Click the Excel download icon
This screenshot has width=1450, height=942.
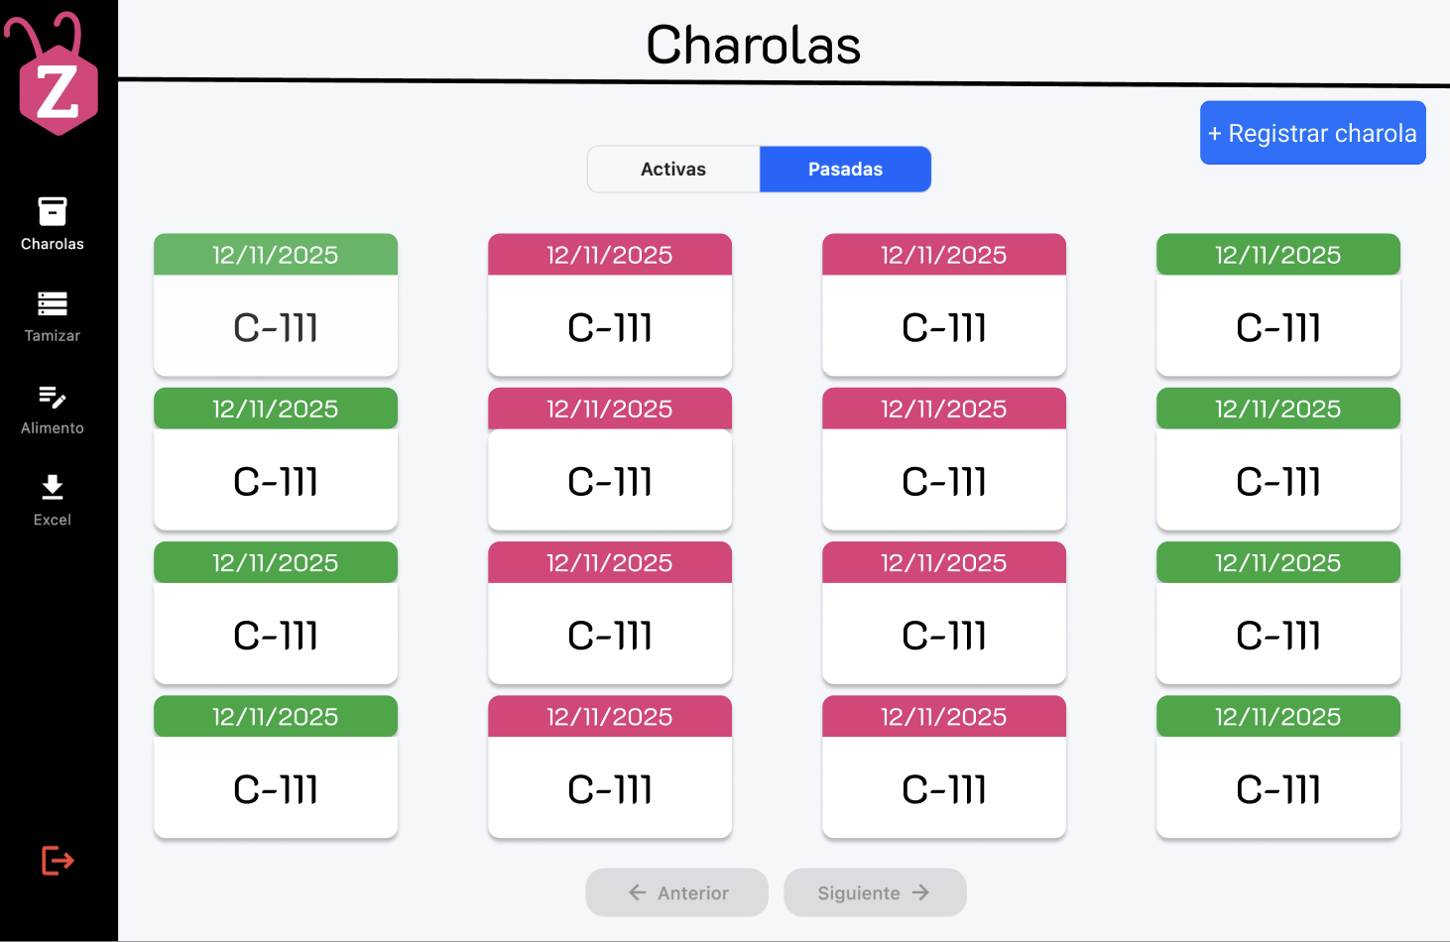(53, 488)
